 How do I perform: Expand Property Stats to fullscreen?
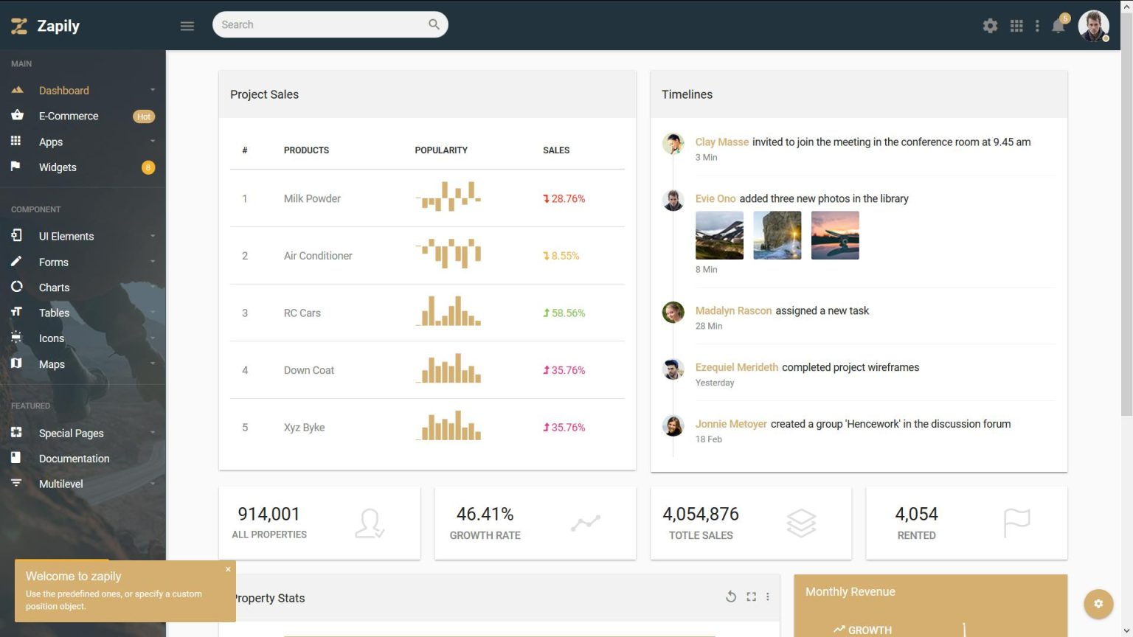[751, 596]
